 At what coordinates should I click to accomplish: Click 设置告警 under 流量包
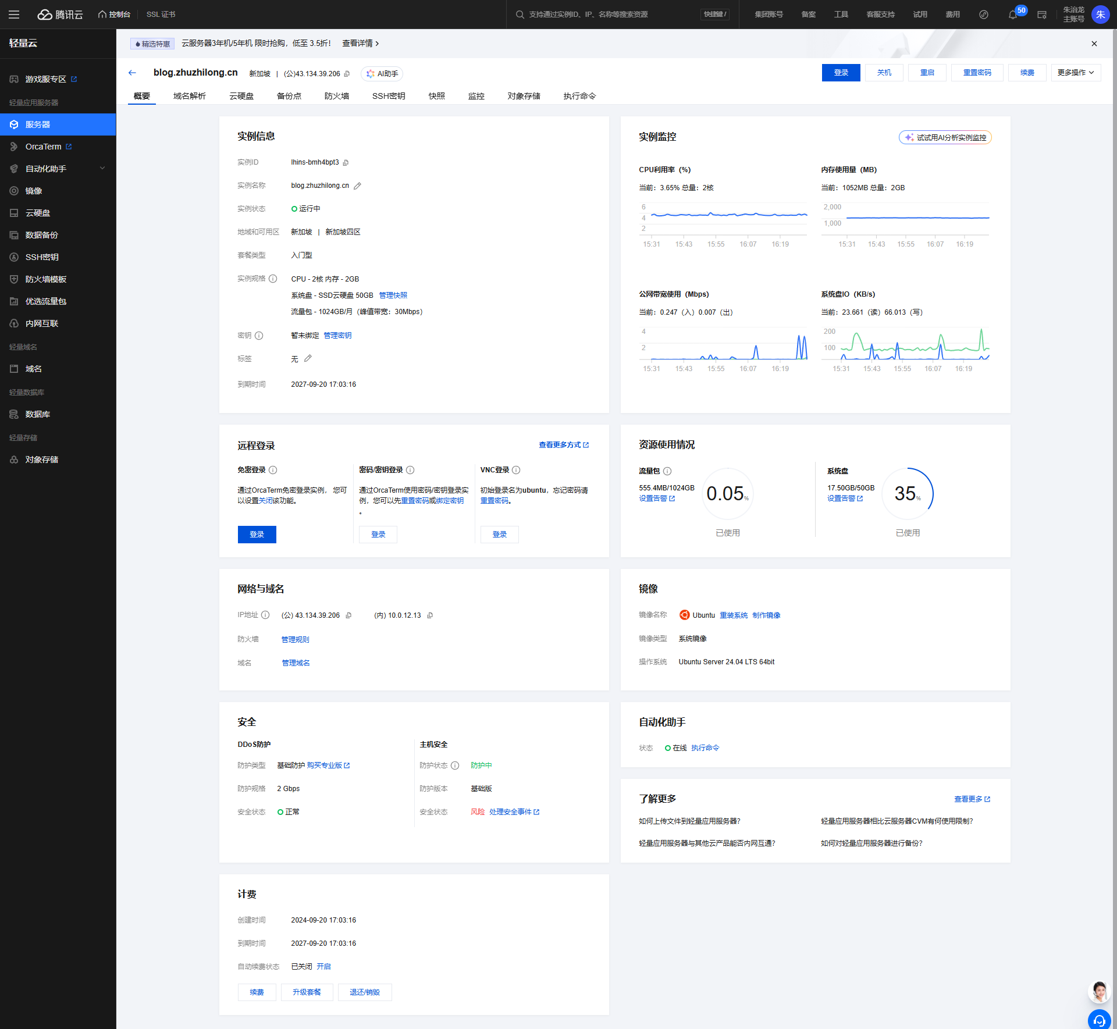tap(657, 499)
